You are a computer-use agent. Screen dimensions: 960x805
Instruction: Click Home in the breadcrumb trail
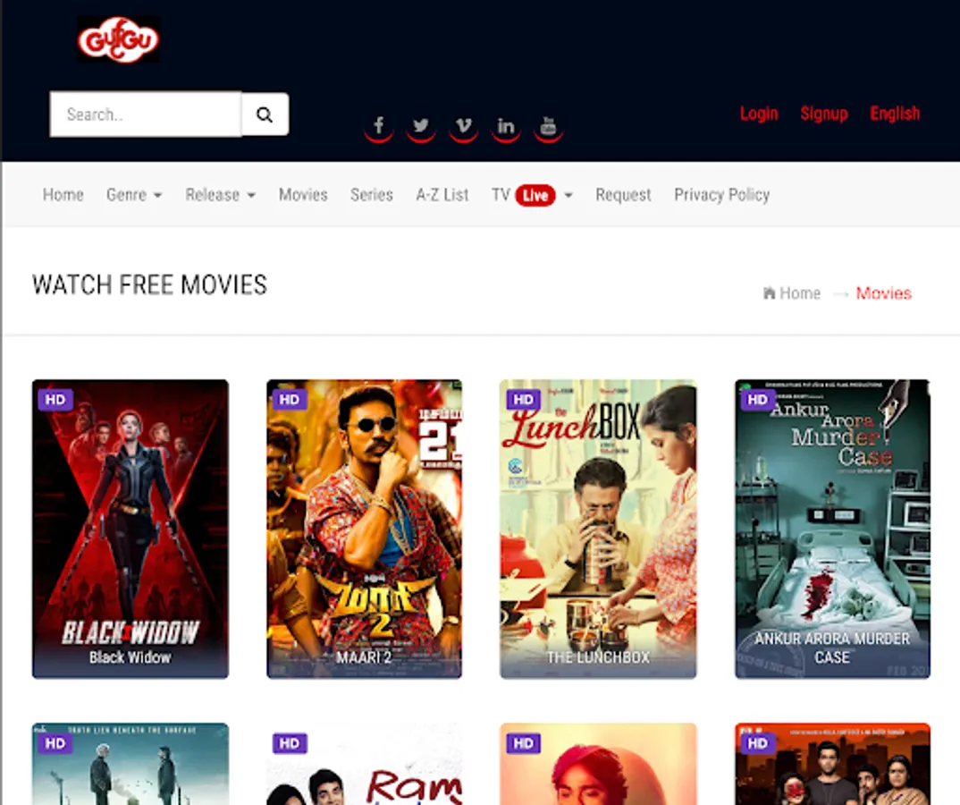pos(800,293)
